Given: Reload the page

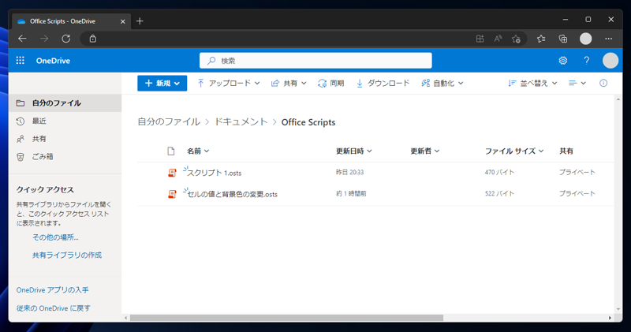Looking at the screenshot, I should click(x=66, y=39).
